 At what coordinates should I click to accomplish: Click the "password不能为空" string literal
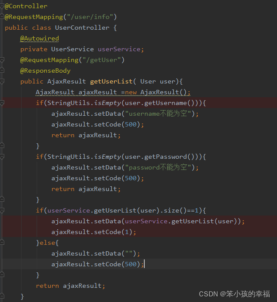(158, 167)
